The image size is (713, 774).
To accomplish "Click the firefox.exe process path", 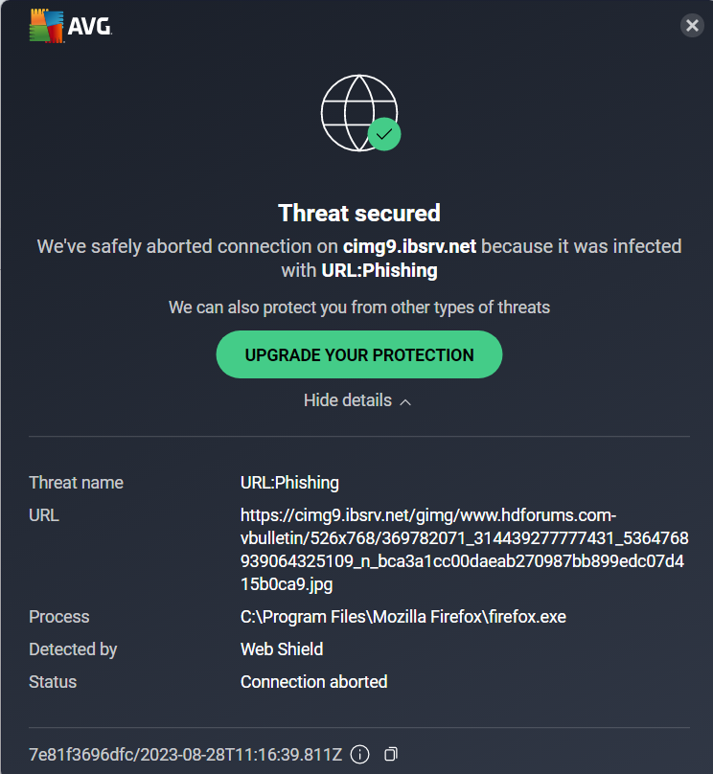I will coord(402,617).
